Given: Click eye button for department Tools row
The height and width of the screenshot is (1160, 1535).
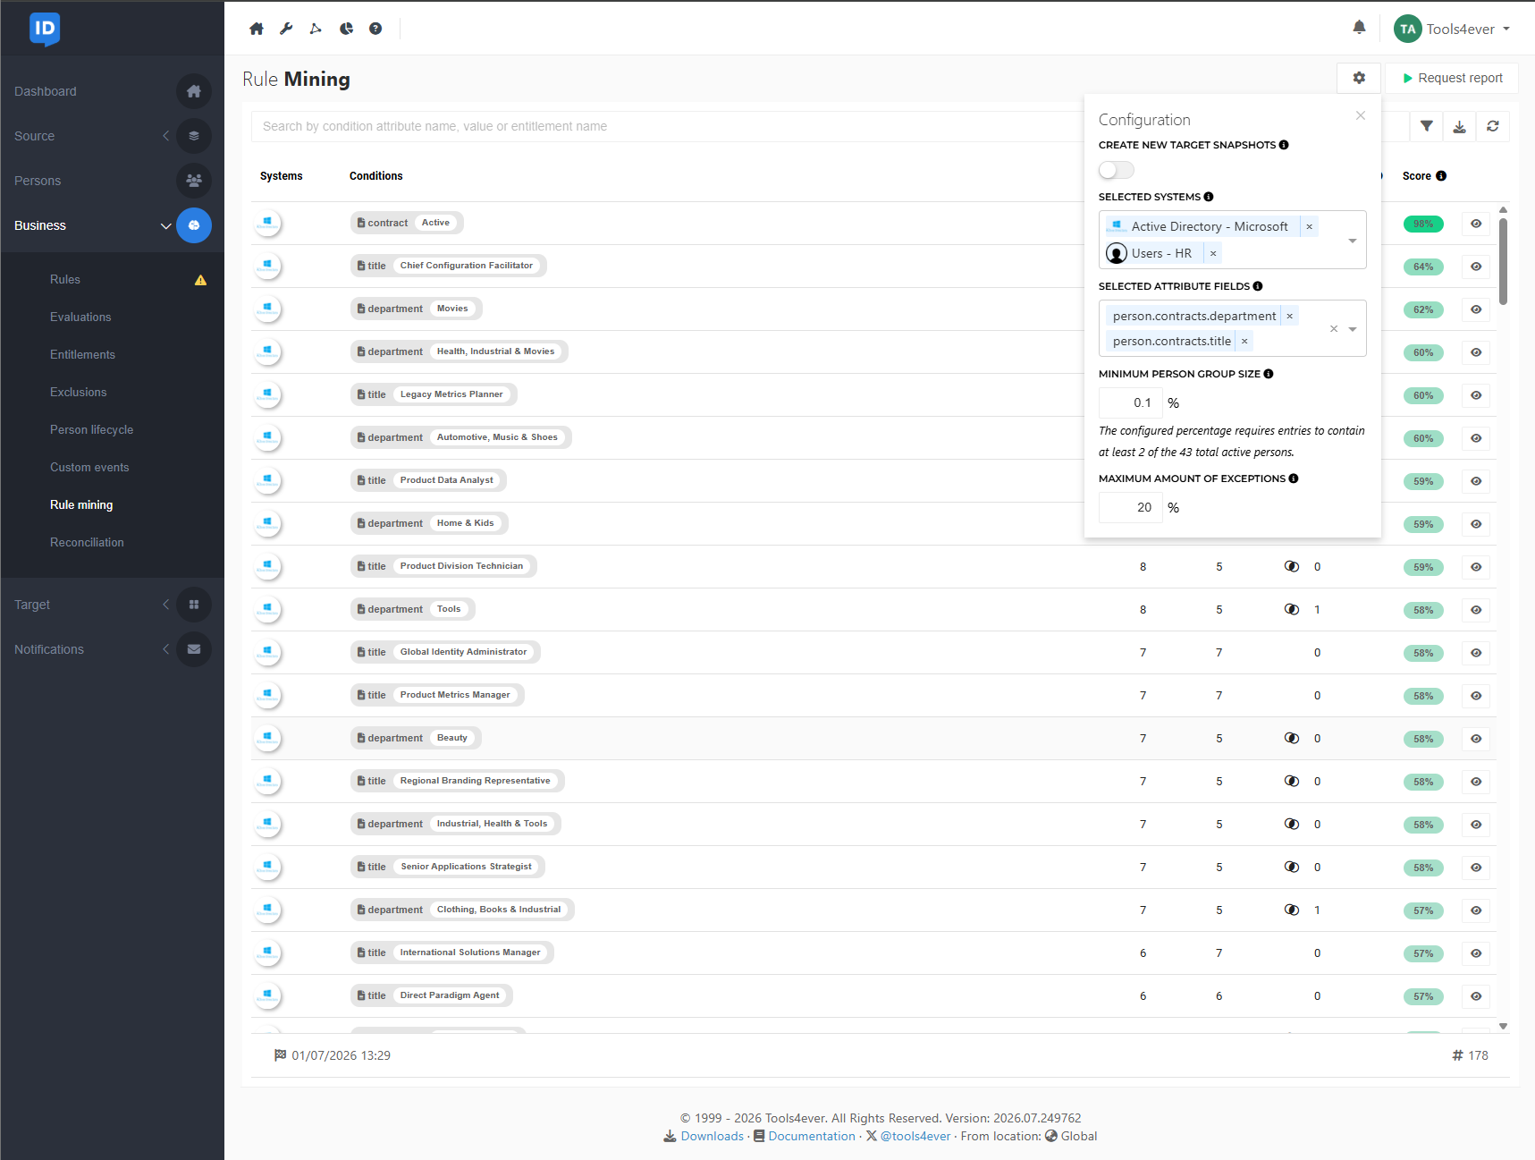Looking at the screenshot, I should pyautogui.click(x=1476, y=610).
